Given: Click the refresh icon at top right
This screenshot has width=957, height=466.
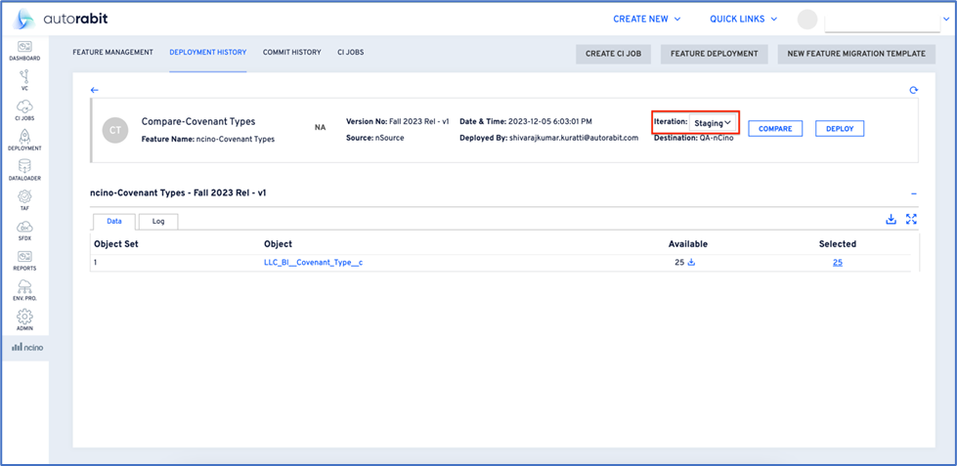Looking at the screenshot, I should (913, 90).
